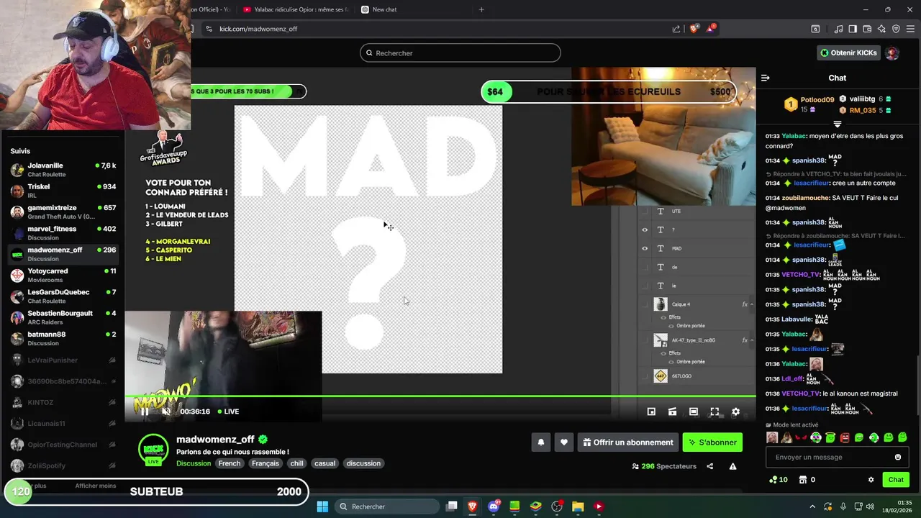The image size is (921, 518).
Task: Toggle visibility of the MAD text layer
Action: tap(645, 248)
